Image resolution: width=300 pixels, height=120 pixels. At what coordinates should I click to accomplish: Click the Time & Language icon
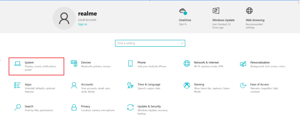(x=130, y=85)
